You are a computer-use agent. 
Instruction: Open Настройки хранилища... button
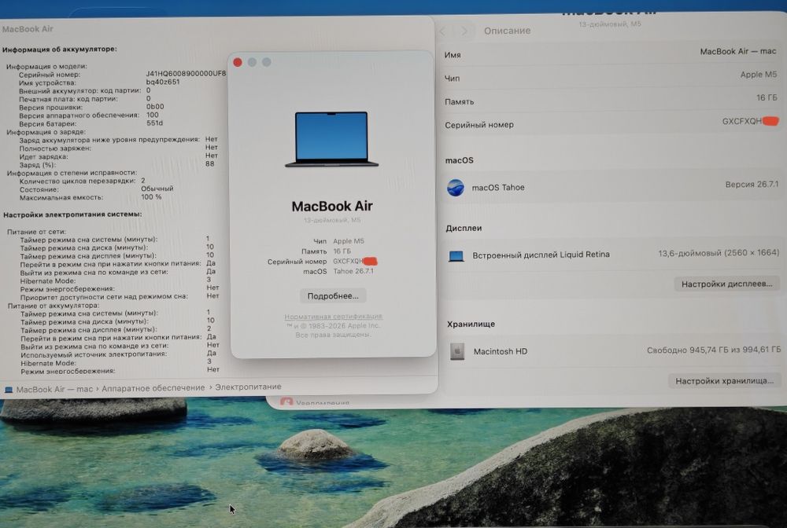tap(724, 381)
